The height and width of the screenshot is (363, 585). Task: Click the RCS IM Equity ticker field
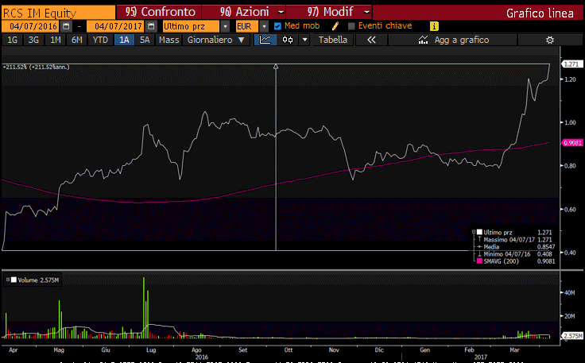click(x=56, y=13)
